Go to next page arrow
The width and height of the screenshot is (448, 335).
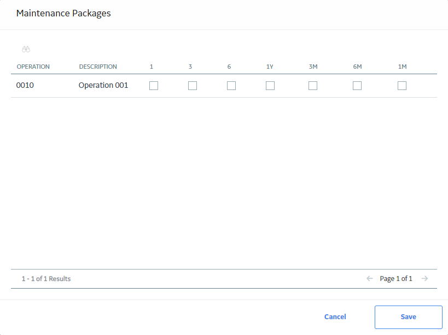pyautogui.click(x=424, y=278)
